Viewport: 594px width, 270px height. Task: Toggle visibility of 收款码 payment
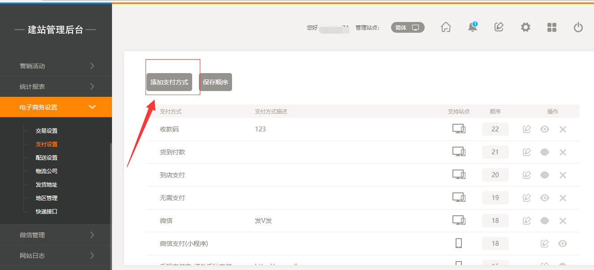tap(545, 129)
